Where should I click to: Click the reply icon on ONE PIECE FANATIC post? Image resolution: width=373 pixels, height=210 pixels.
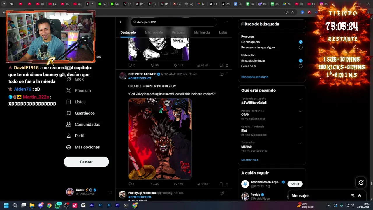[x=130, y=184]
